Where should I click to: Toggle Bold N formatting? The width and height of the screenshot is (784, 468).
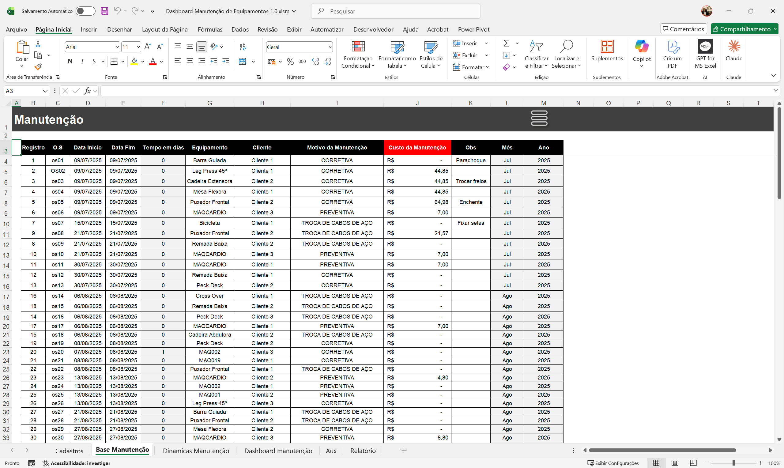pyautogui.click(x=70, y=62)
